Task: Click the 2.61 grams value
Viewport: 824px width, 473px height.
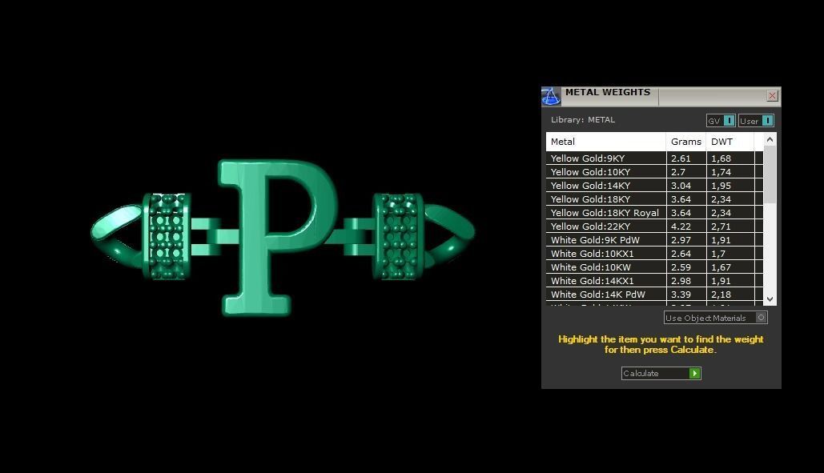Action: (x=681, y=158)
